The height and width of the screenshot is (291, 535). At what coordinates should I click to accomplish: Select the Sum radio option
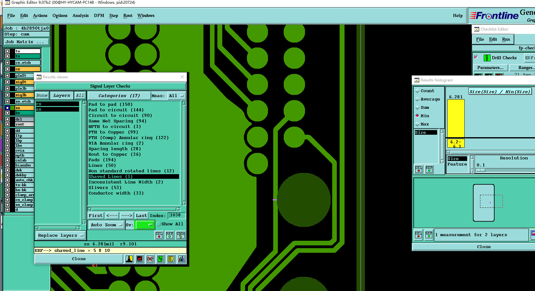coord(417,108)
